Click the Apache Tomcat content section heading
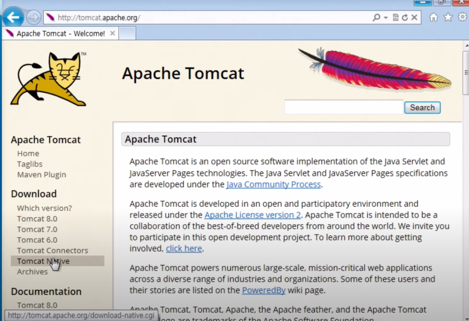 pyautogui.click(x=285, y=139)
